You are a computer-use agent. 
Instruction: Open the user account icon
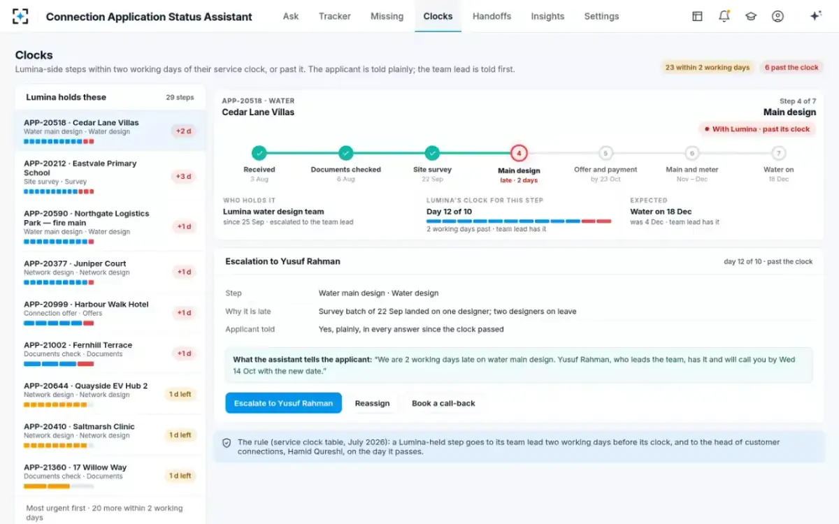(777, 16)
